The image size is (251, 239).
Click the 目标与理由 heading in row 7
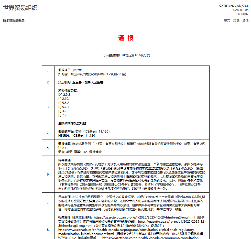point(66,197)
